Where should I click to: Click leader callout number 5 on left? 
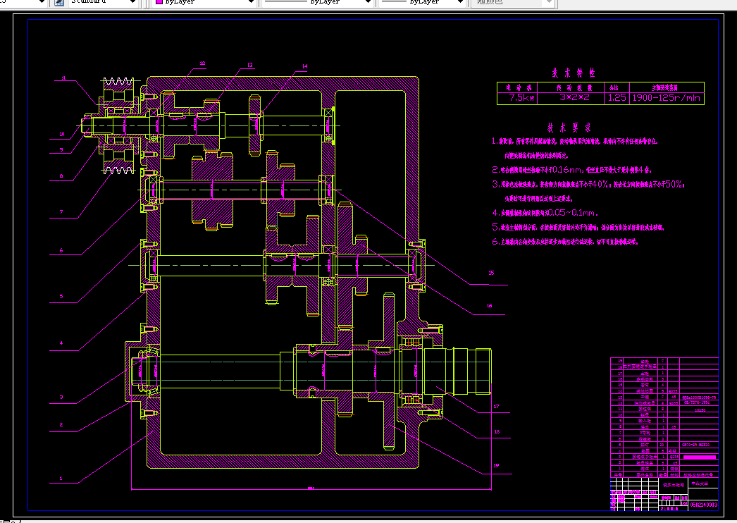tap(61, 296)
